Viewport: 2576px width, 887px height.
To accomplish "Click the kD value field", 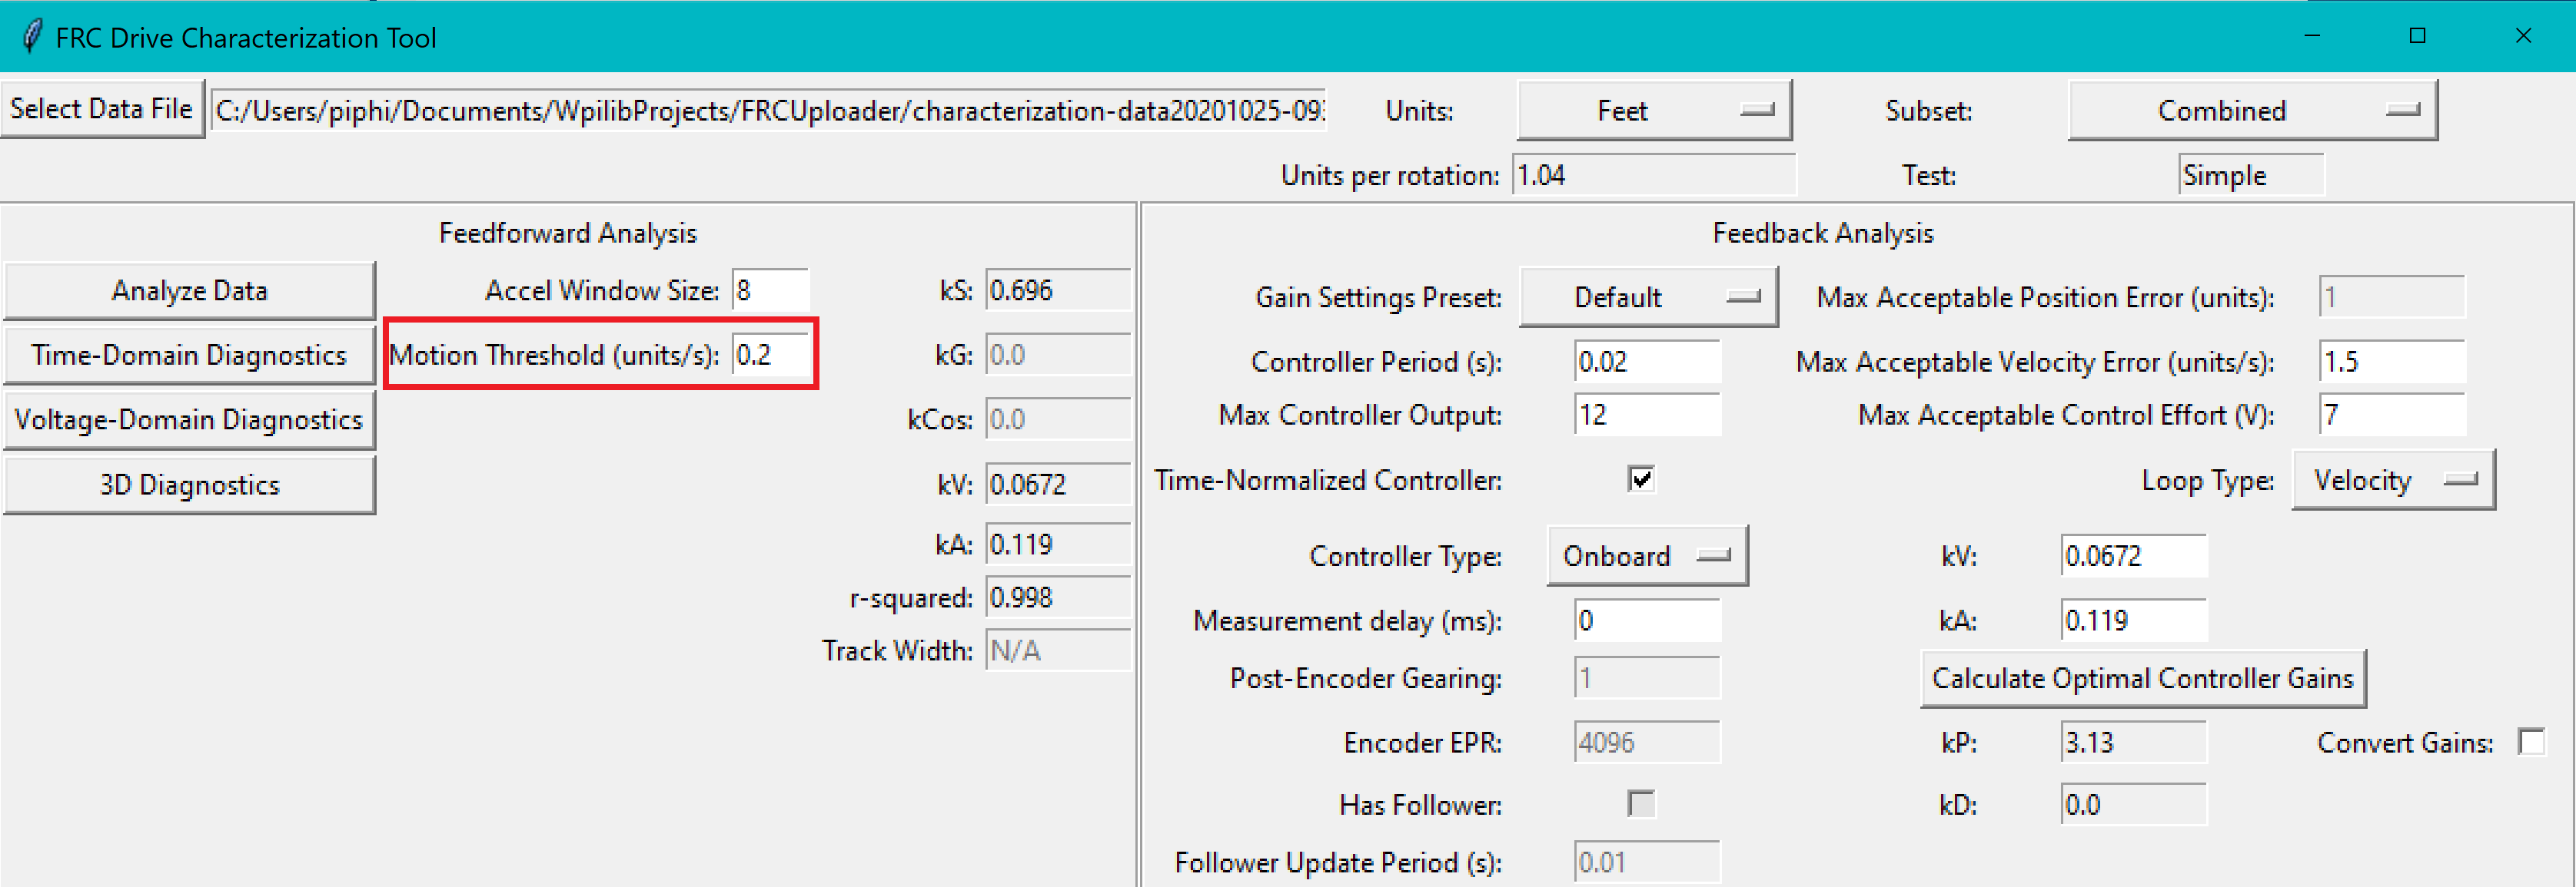I will click(x=2134, y=804).
